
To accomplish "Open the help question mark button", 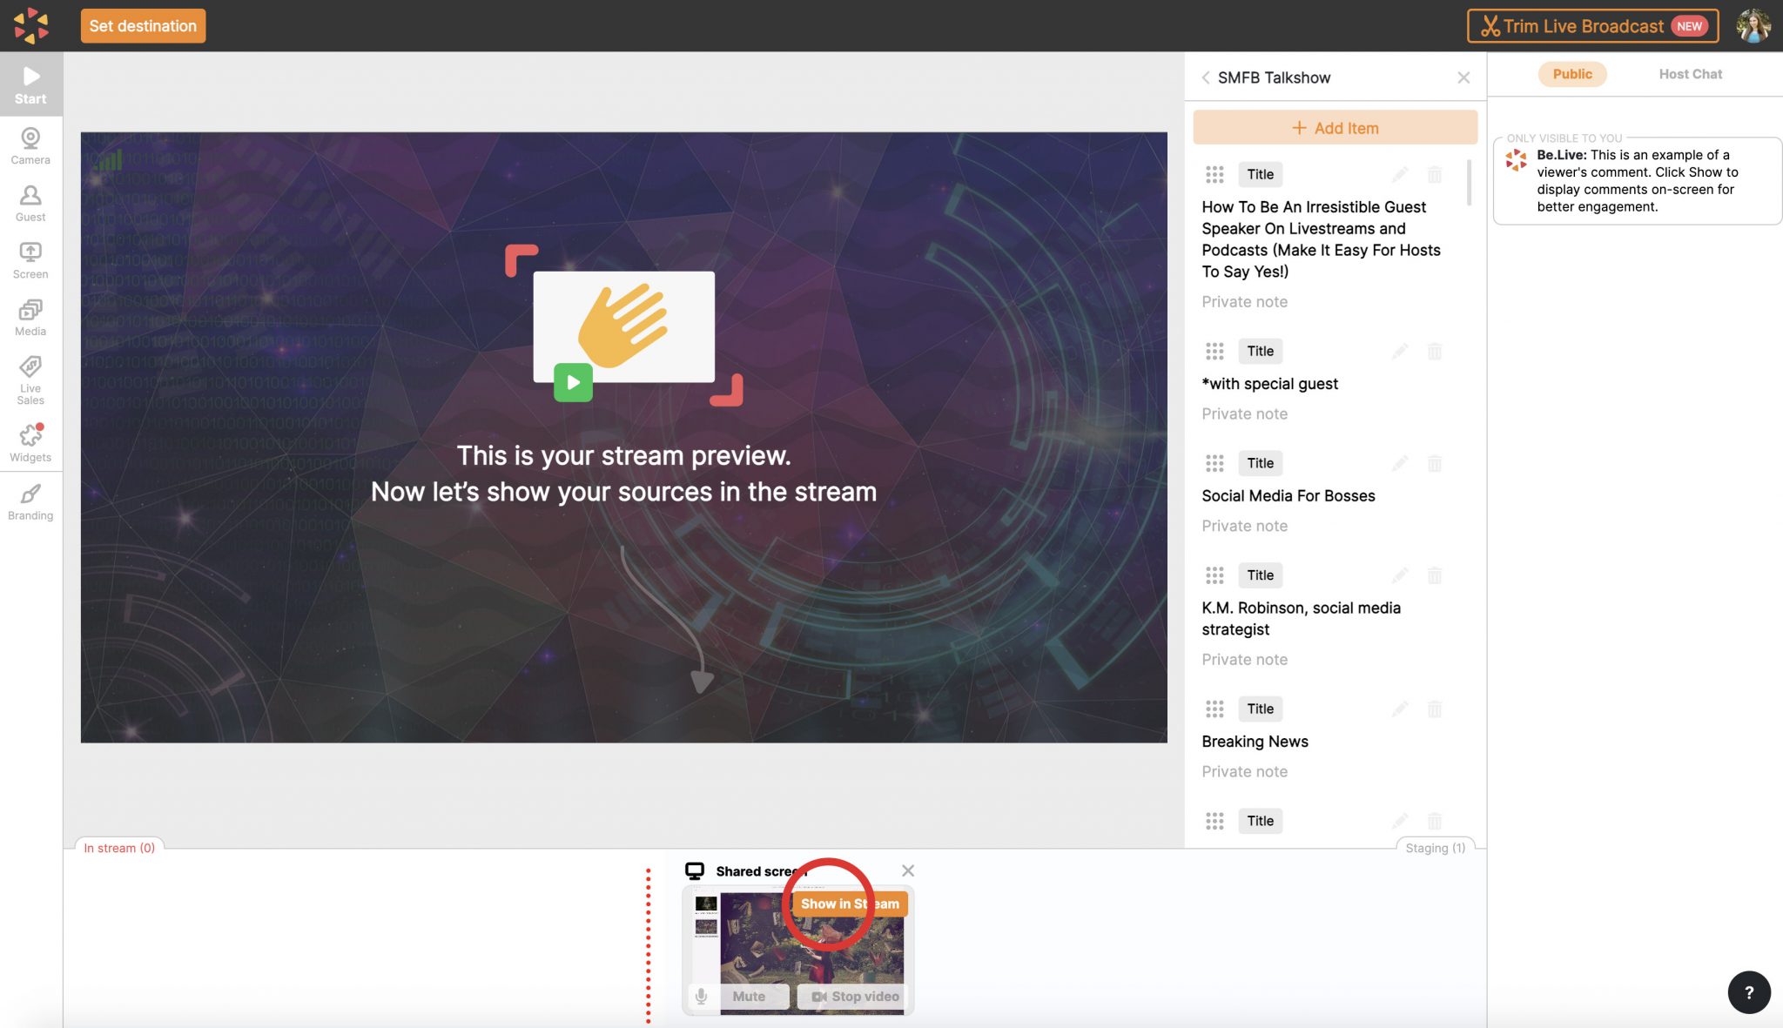I will (1749, 992).
